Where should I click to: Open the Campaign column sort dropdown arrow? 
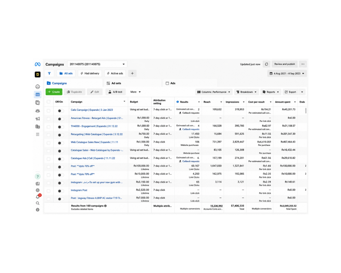click(x=124, y=101)
